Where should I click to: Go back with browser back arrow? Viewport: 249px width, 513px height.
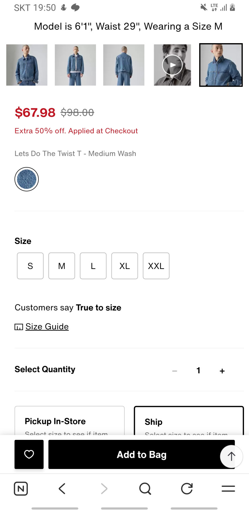[62, 489]
